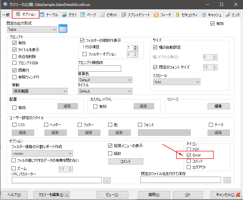This screenshot has height=200, width=243.
Task: Click the キャッシュ clock icon
Action: pyautogui.click(x=204, y=15)
